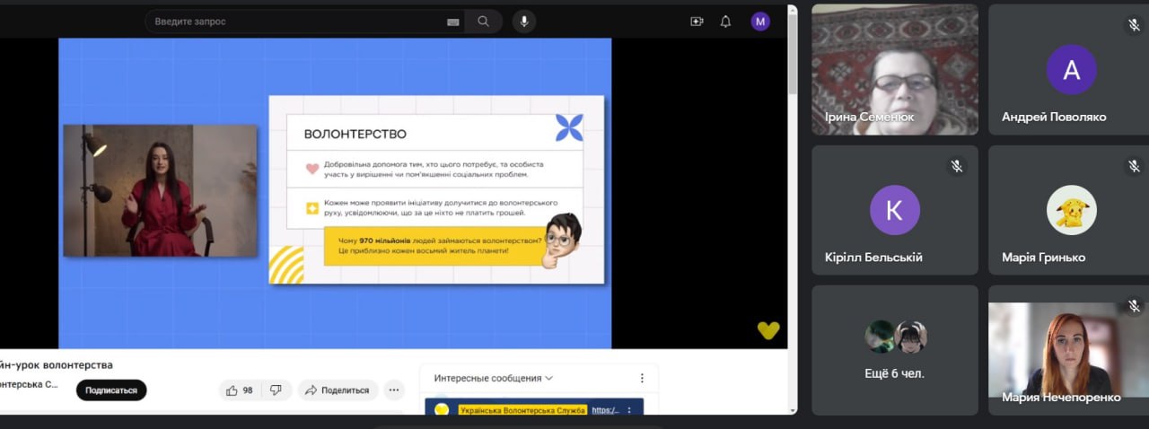
Task: Expand the Интересные сообщения chat dropdown
Action: click(494, 378)
